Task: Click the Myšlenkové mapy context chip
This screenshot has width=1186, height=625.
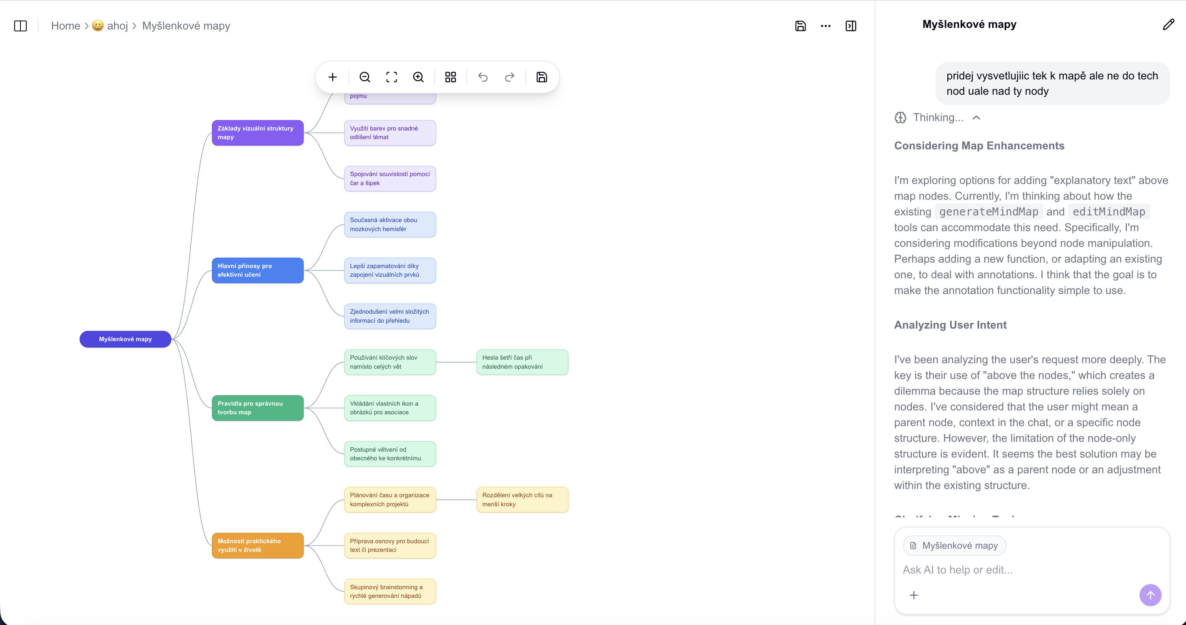Action: [954, 545]
